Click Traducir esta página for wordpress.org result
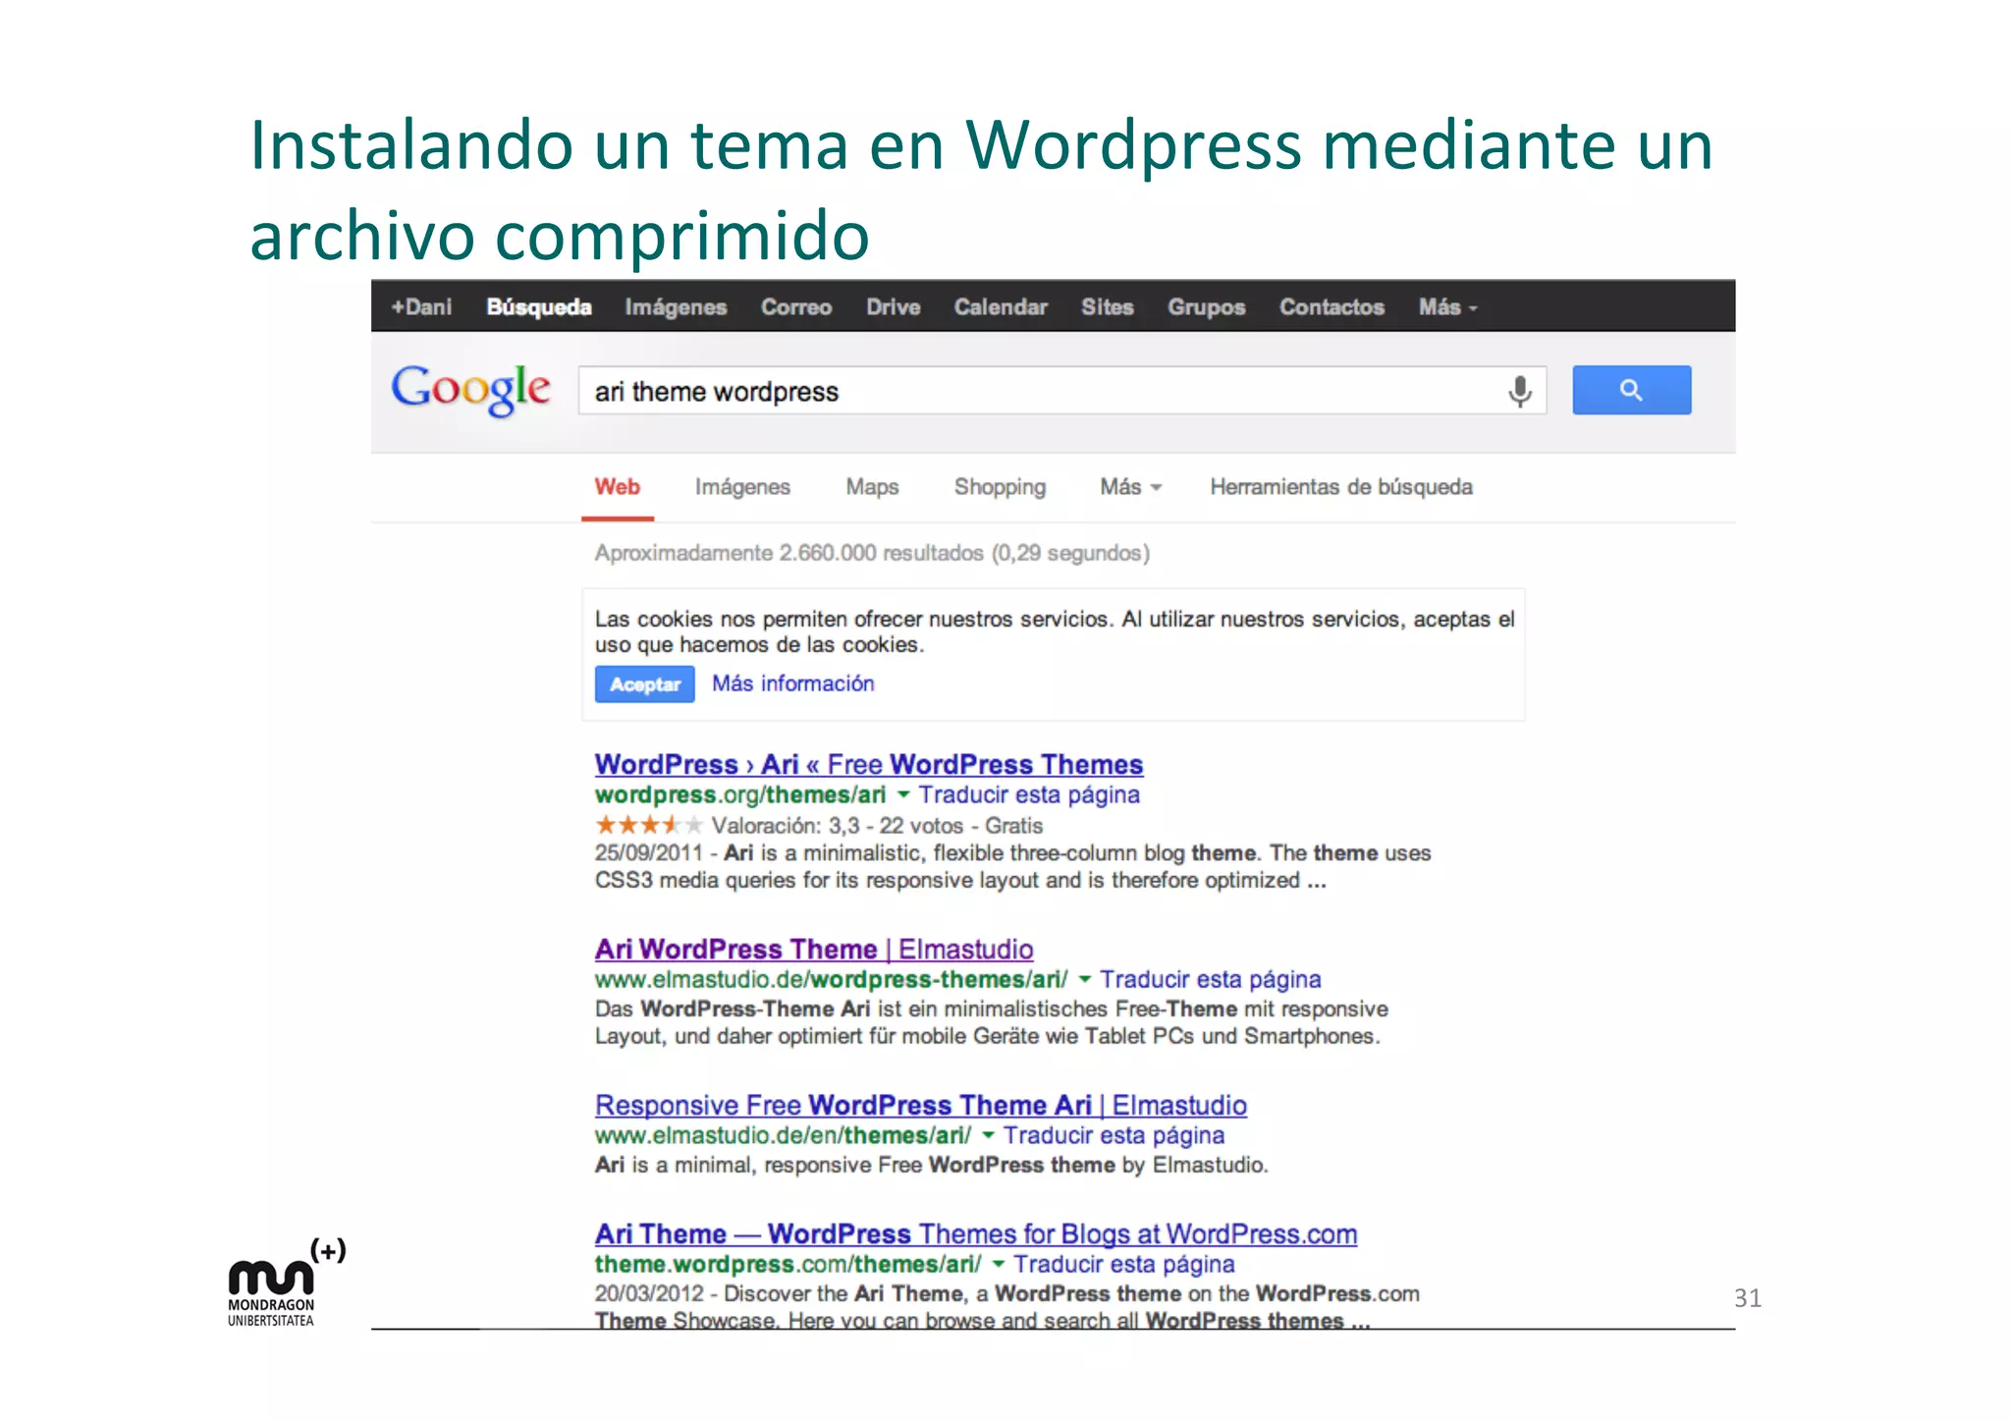 1029,794
